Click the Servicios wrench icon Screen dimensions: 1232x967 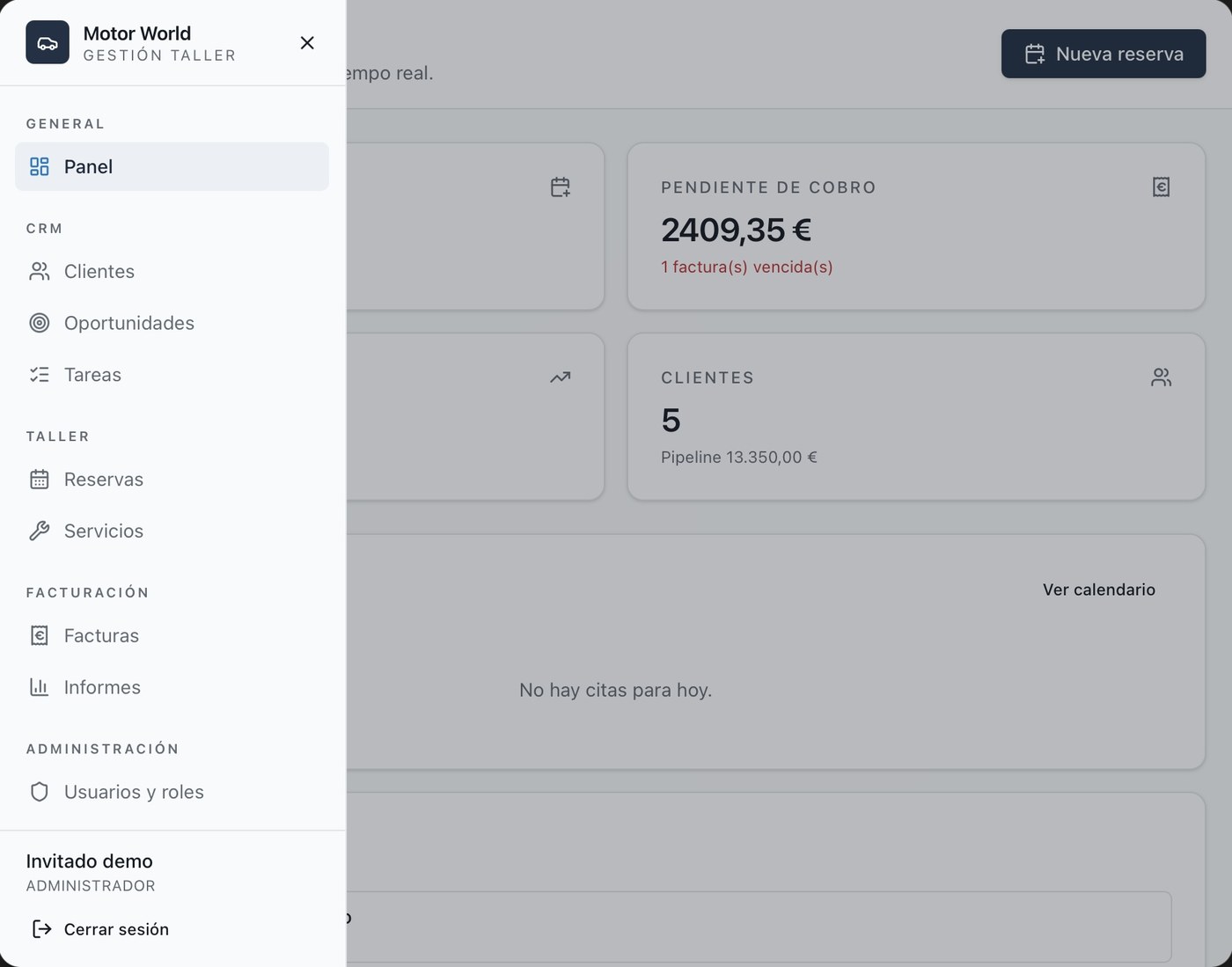(x=40, y=531)
